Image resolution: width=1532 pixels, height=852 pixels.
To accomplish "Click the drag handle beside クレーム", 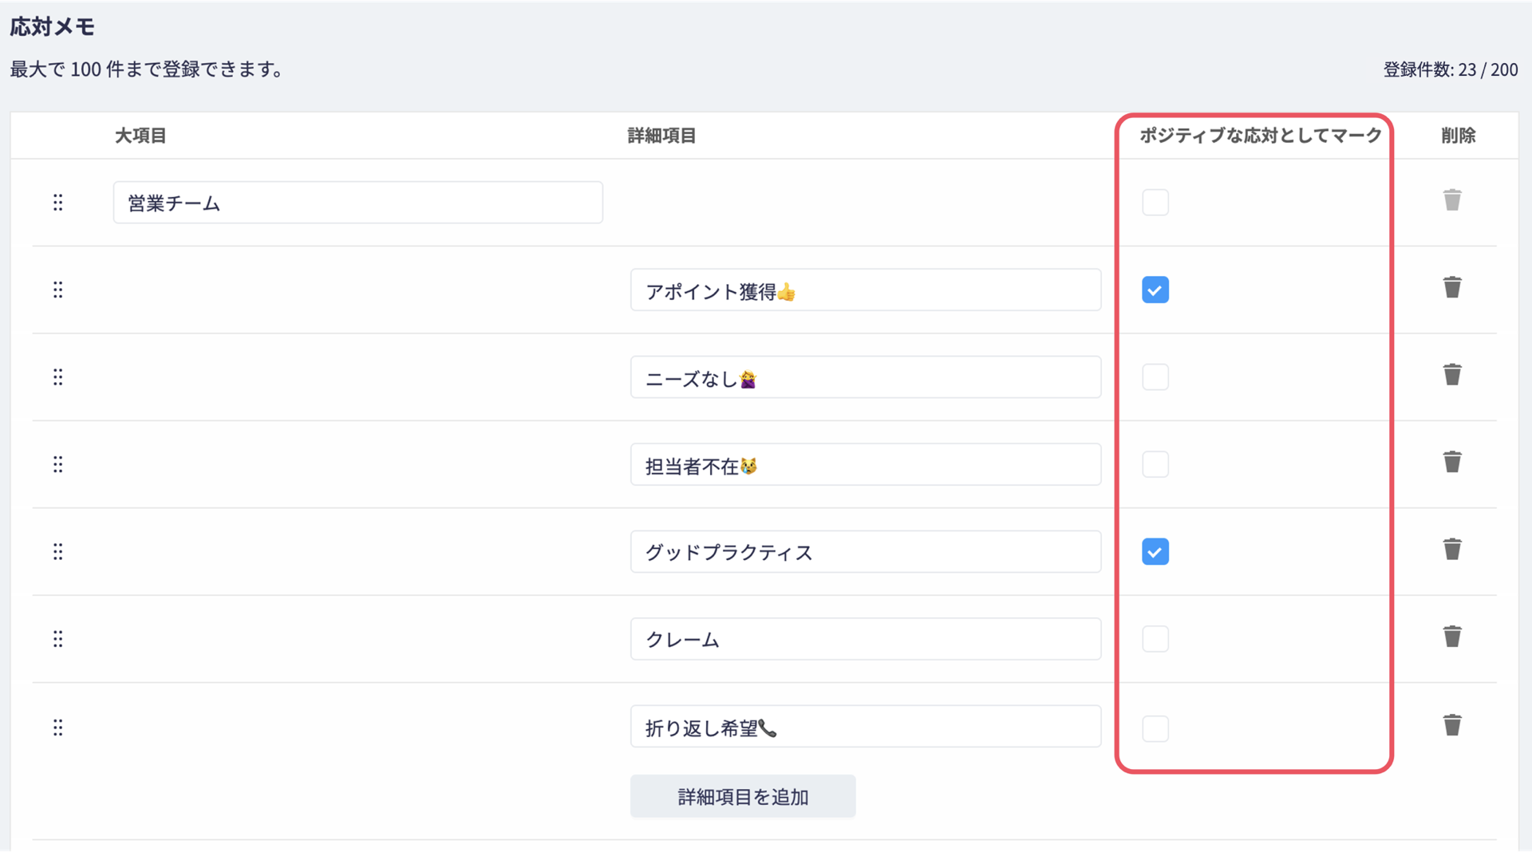I will click(x=57, y=639).
